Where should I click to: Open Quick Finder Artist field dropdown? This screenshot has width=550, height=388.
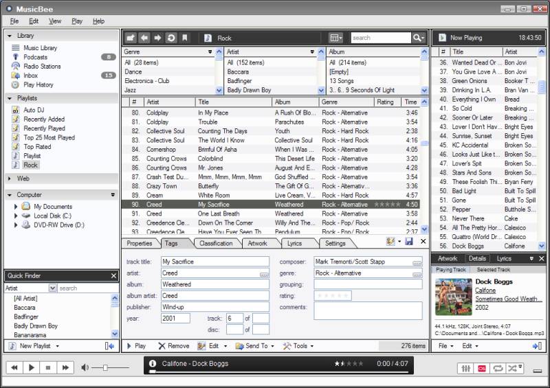pyautogui.click(x=52, y=288)
